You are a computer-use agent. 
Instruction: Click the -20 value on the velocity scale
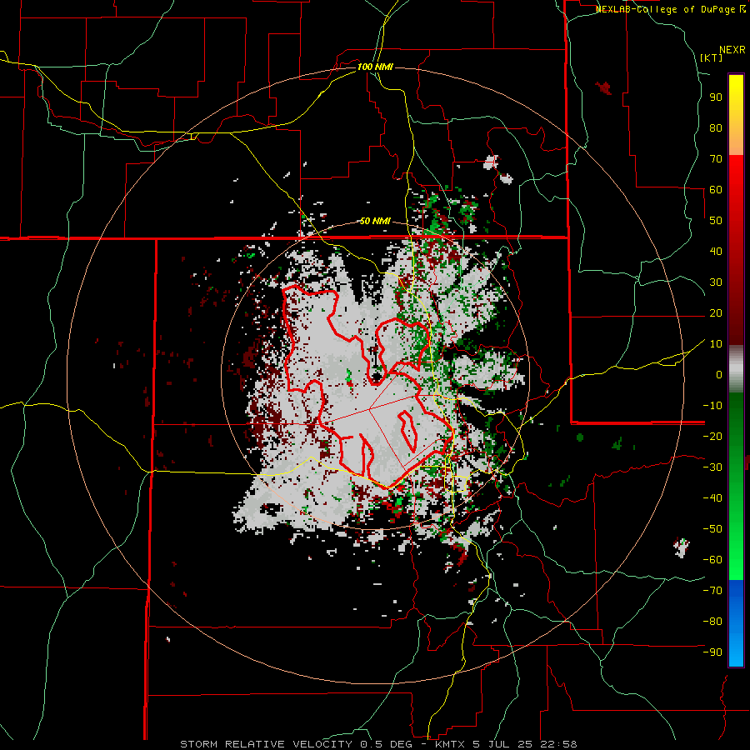[712, 436]
